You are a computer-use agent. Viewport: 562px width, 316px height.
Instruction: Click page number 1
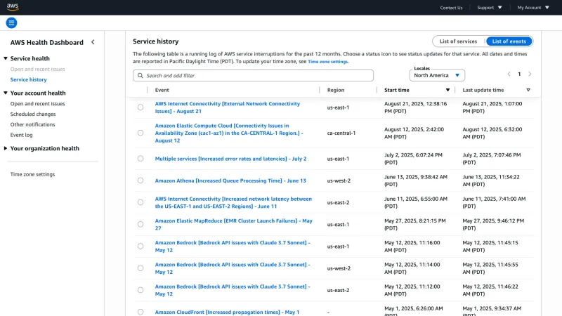point(519,74)
